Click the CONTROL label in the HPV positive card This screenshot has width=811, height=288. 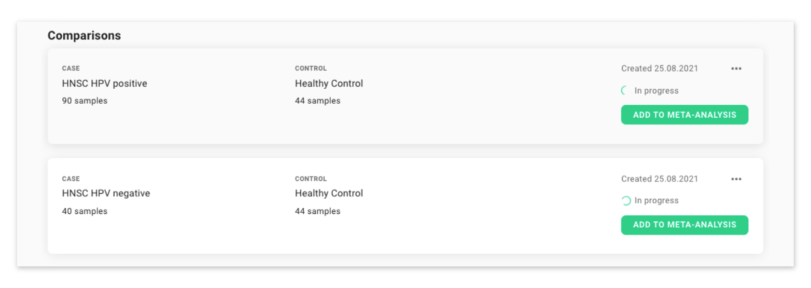tap(311, 69)
